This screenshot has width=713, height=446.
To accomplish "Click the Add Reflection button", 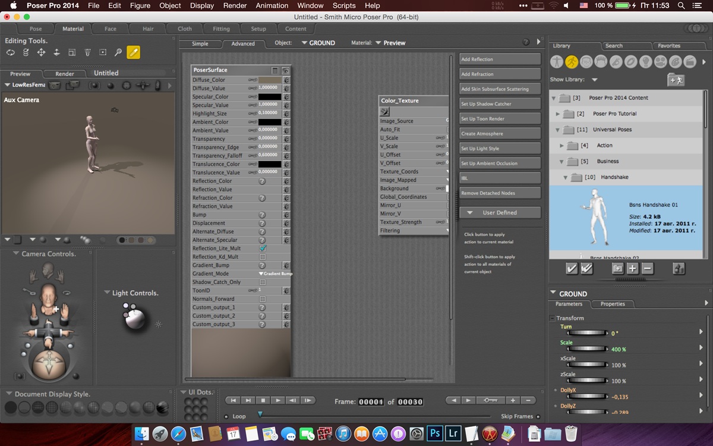I will pos(500,59).
